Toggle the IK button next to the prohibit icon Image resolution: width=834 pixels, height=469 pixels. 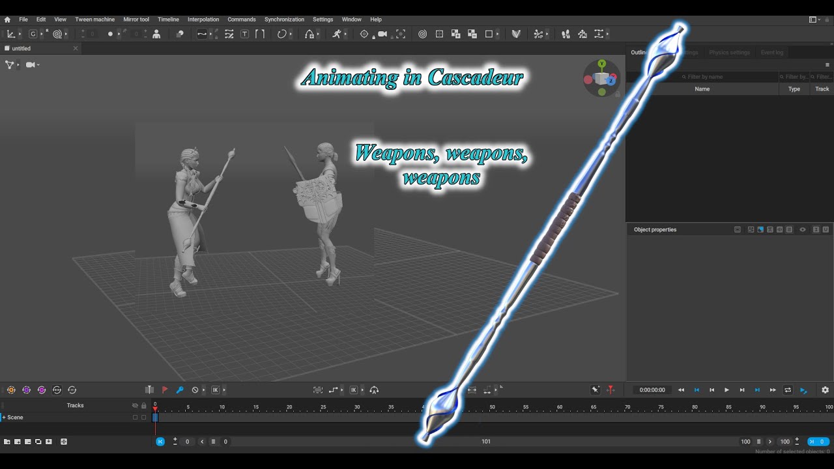(x=215, y=390)
